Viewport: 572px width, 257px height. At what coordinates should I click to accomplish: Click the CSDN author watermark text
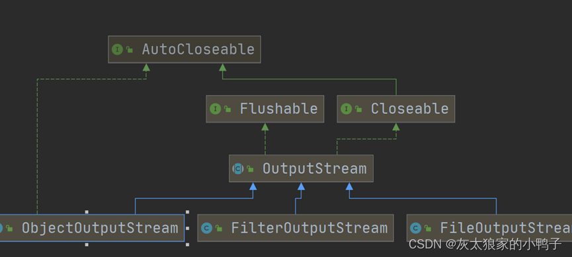tap(485, 244)
